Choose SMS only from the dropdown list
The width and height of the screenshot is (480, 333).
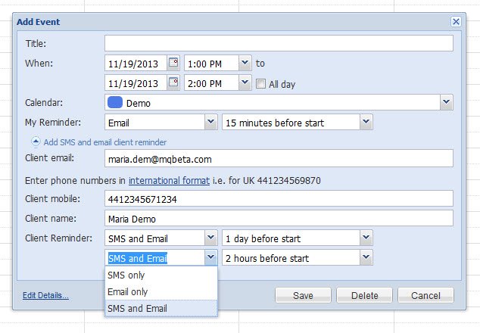point(161,275)
